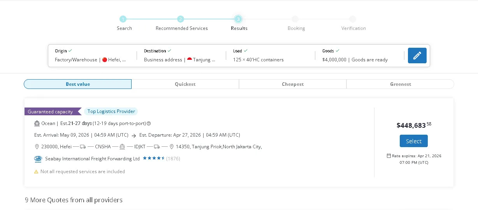Click the step 3 Results circle
The image size is (478, 210).
pyautogui.click(x=238, y=19)
